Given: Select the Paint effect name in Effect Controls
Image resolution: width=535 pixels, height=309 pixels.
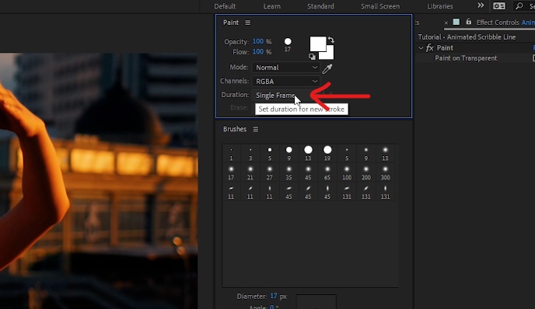Looking at the screenshot, I should (445, 48).
